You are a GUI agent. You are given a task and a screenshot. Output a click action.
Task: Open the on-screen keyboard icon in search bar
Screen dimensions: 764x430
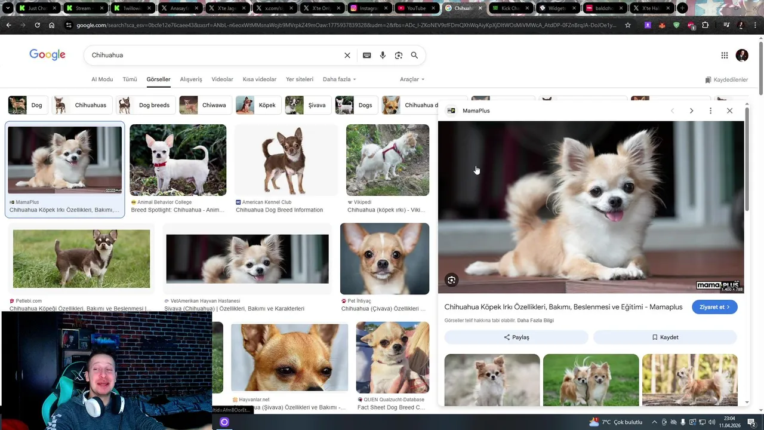coord(366,55)
